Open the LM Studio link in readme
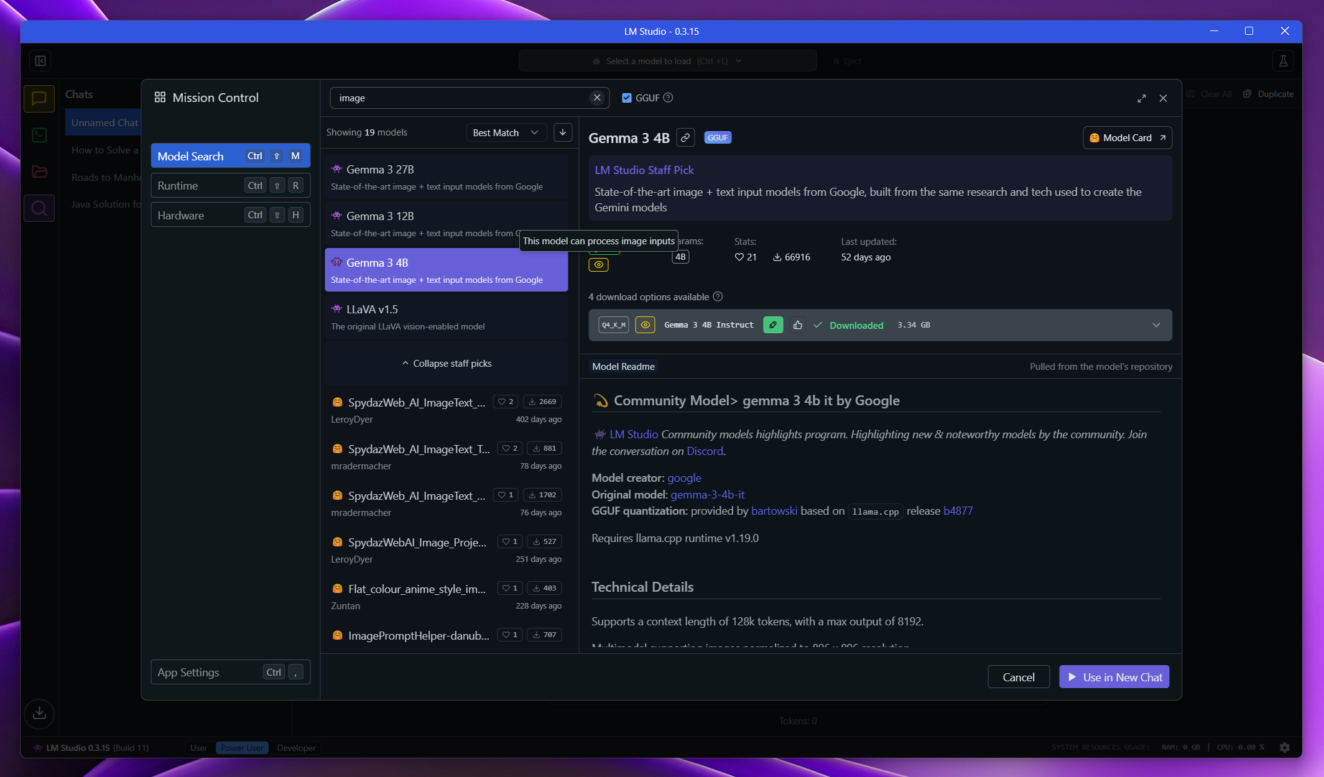The image size is (1324, 777). coord(634,434)
